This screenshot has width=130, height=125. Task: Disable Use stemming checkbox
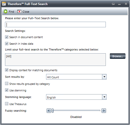coord(7,90)
